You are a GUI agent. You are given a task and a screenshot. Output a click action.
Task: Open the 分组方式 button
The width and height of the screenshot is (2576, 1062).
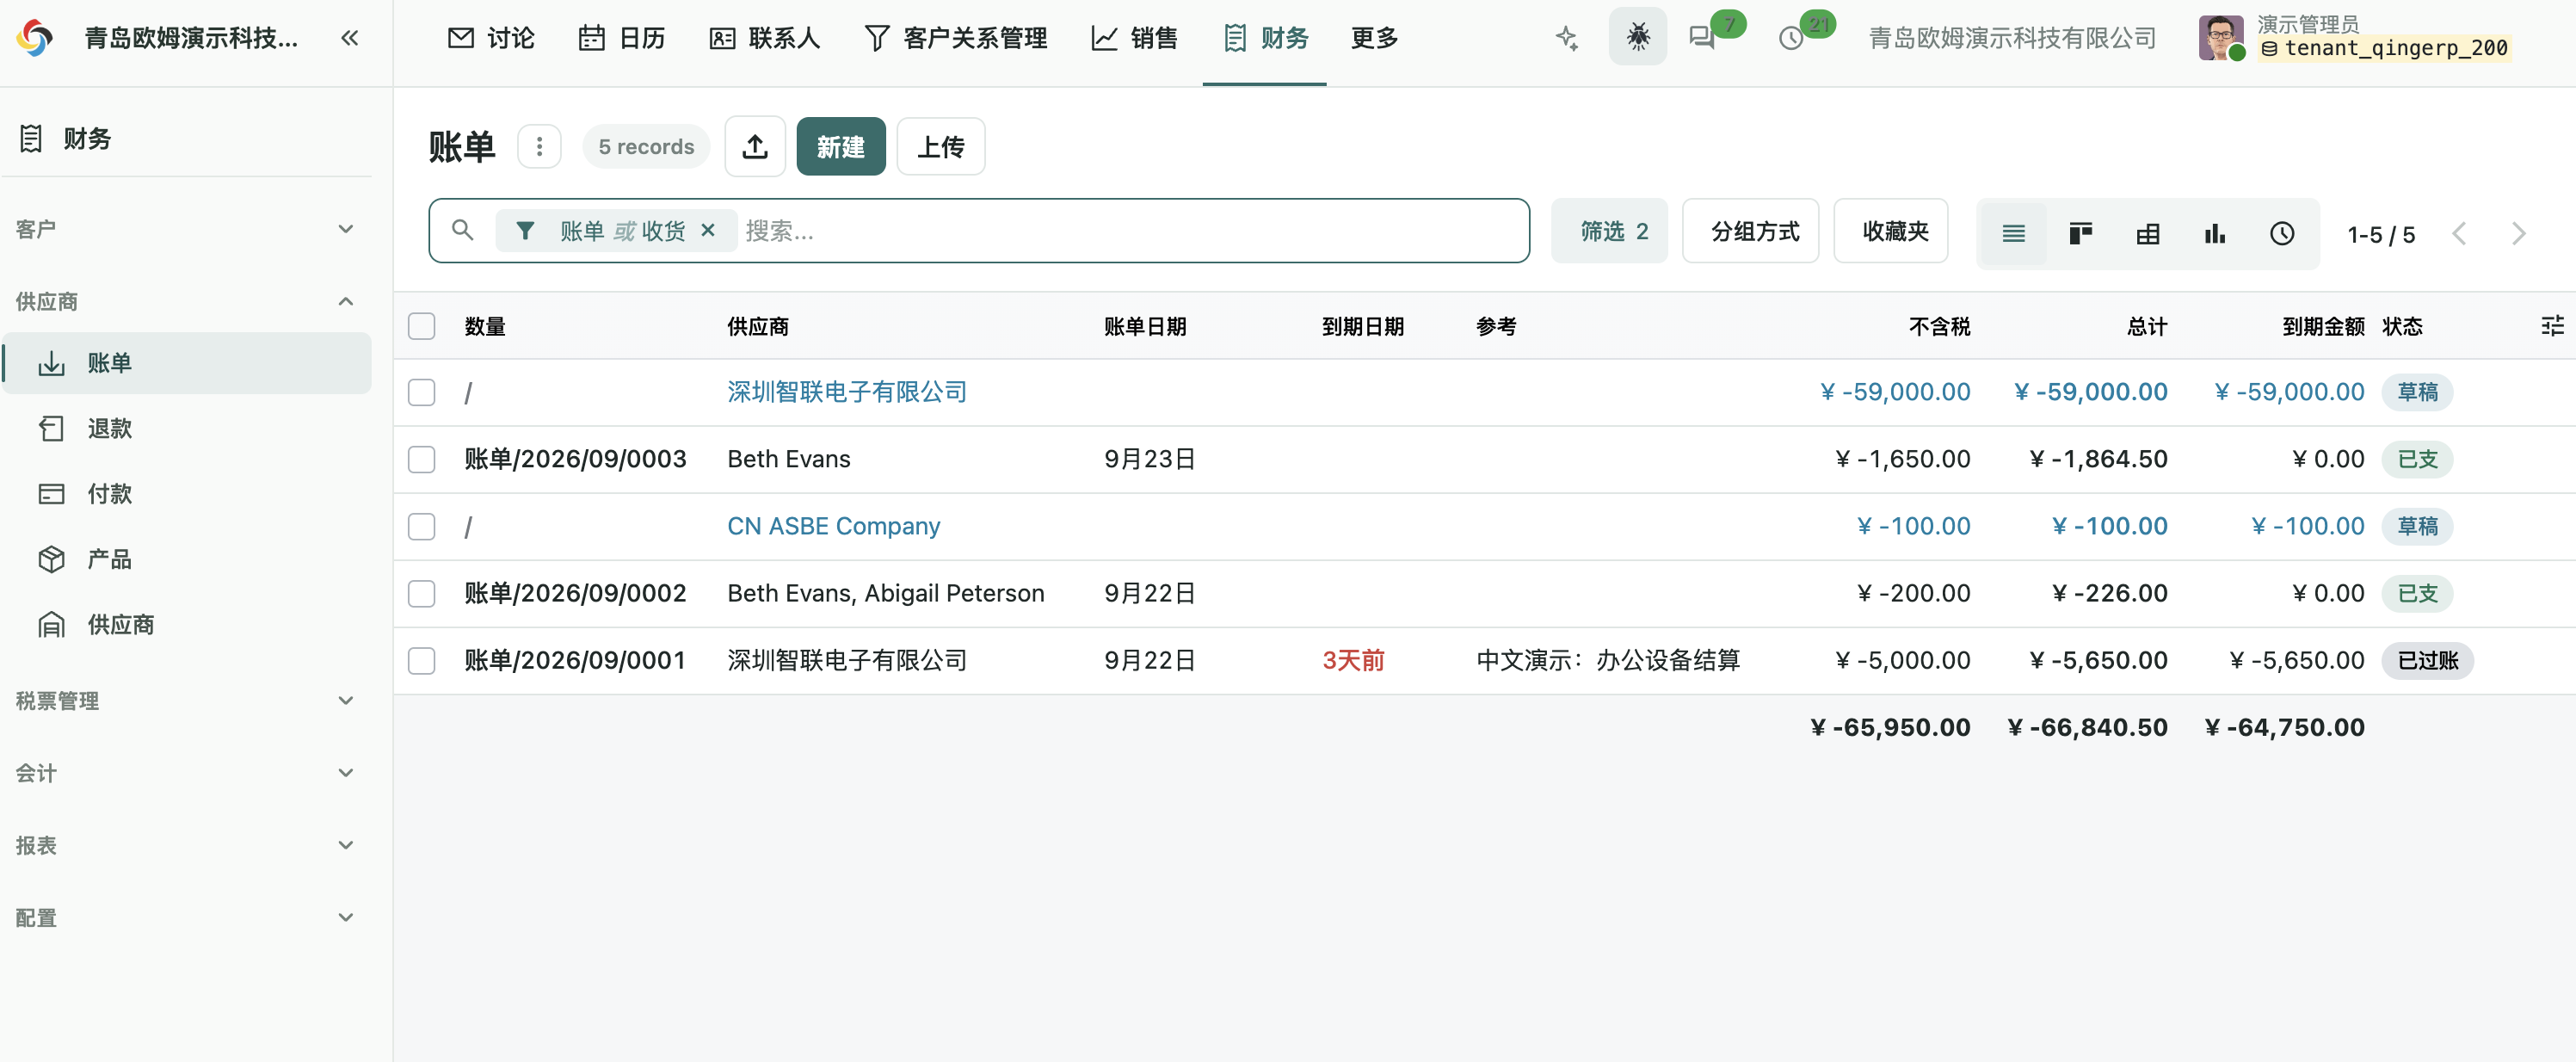pyautogui.click(x=1750, y=231)
